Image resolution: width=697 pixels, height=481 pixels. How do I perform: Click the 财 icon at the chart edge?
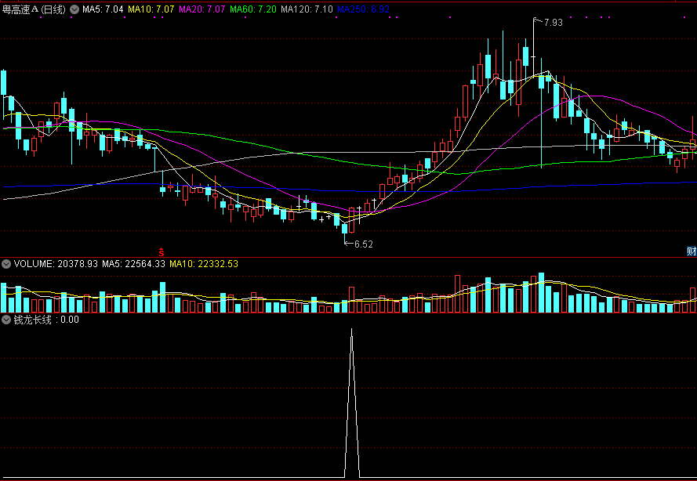coord(692,251)
